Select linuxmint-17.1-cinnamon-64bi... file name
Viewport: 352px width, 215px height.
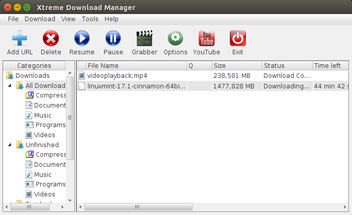(x=136, y=86)
